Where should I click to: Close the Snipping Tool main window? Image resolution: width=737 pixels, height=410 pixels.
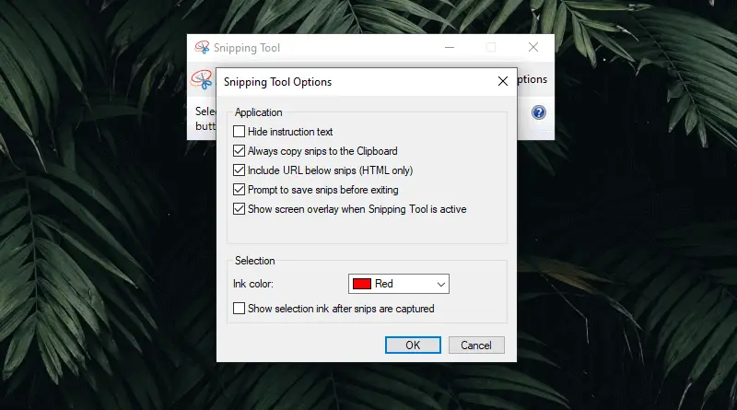click(x=533, y=47)
